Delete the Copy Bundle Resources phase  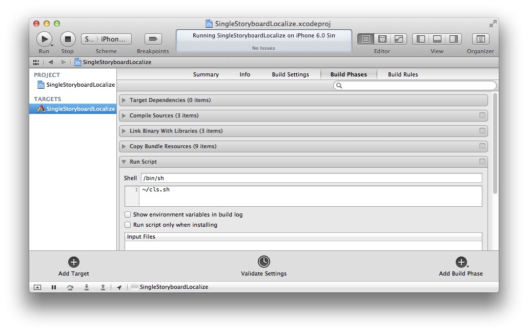point(482,146)
